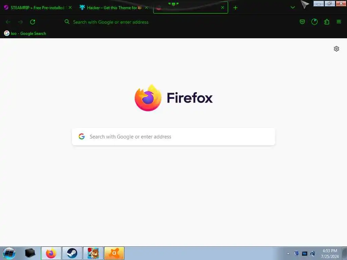Open Avast from the taskbar

[114, 253]
